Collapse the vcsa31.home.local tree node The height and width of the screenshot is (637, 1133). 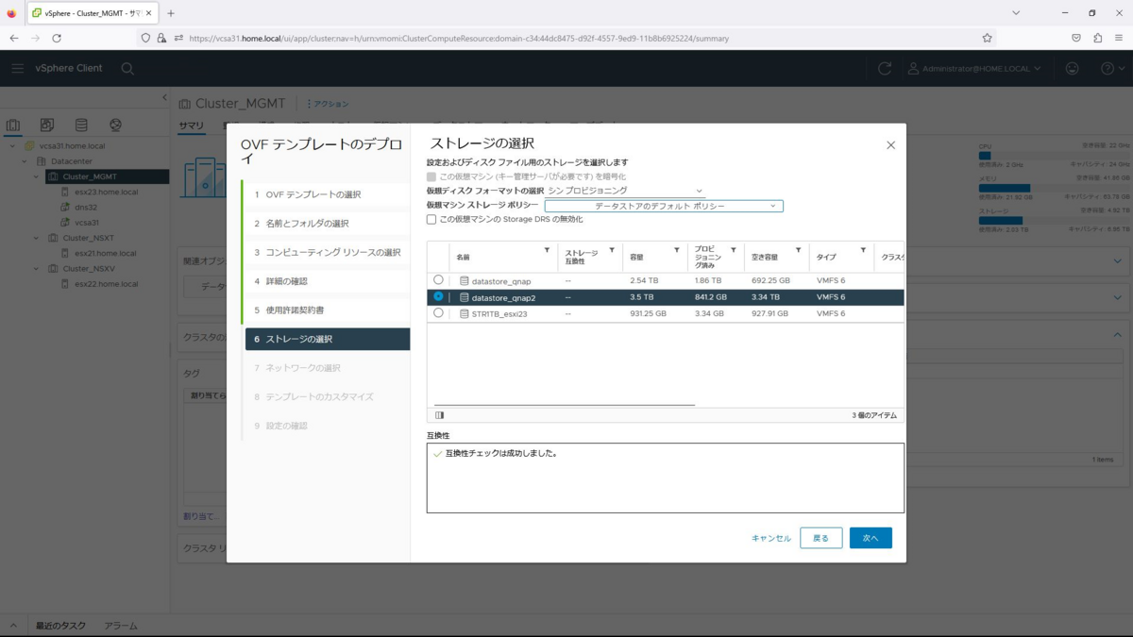pos(12,146)
